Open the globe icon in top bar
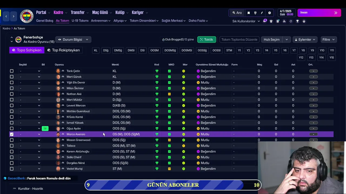346x194 pixels. click(x=255, y=13)
